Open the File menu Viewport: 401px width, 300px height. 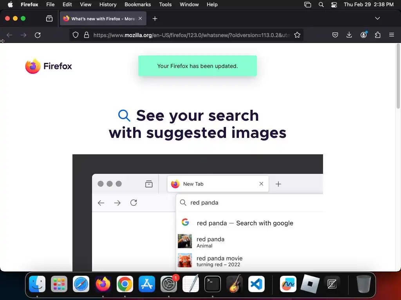(51, 4)
